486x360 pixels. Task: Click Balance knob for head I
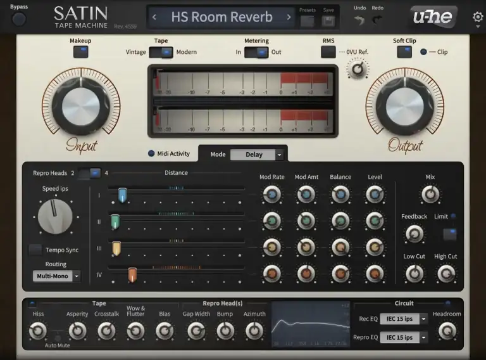click(340, 195)
